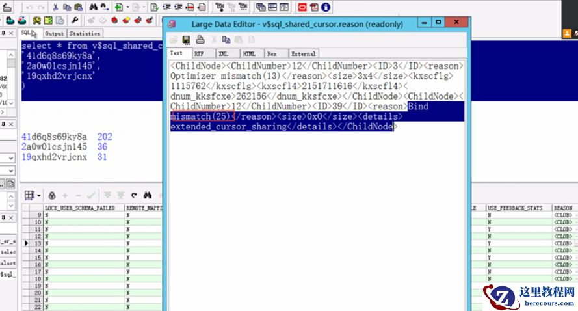Switch to the Output tab
578x311 pixels.
tap(54, 34)
